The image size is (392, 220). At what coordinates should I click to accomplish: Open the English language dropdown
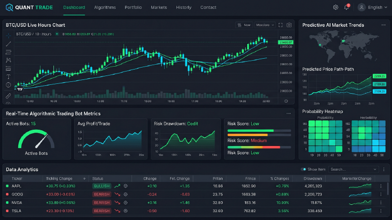377,7
